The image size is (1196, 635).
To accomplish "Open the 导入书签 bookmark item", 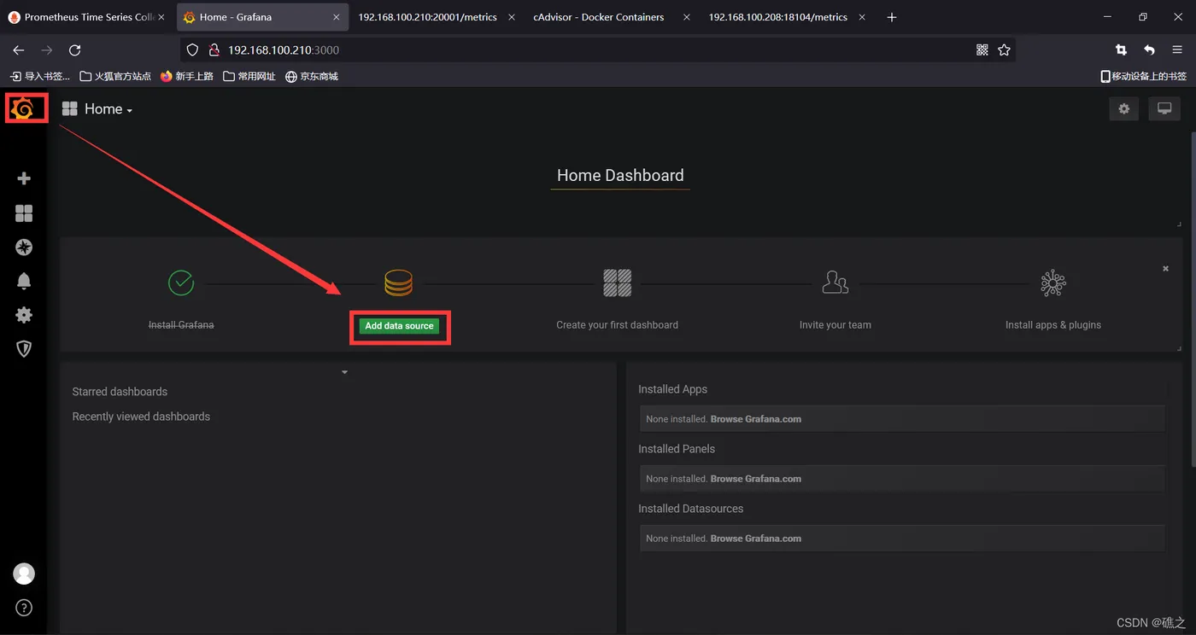I will (x=40, y=77).
